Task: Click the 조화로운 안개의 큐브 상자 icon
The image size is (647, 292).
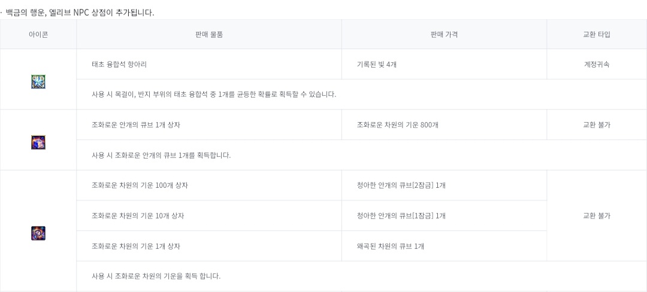Action: tap(38, 142)
